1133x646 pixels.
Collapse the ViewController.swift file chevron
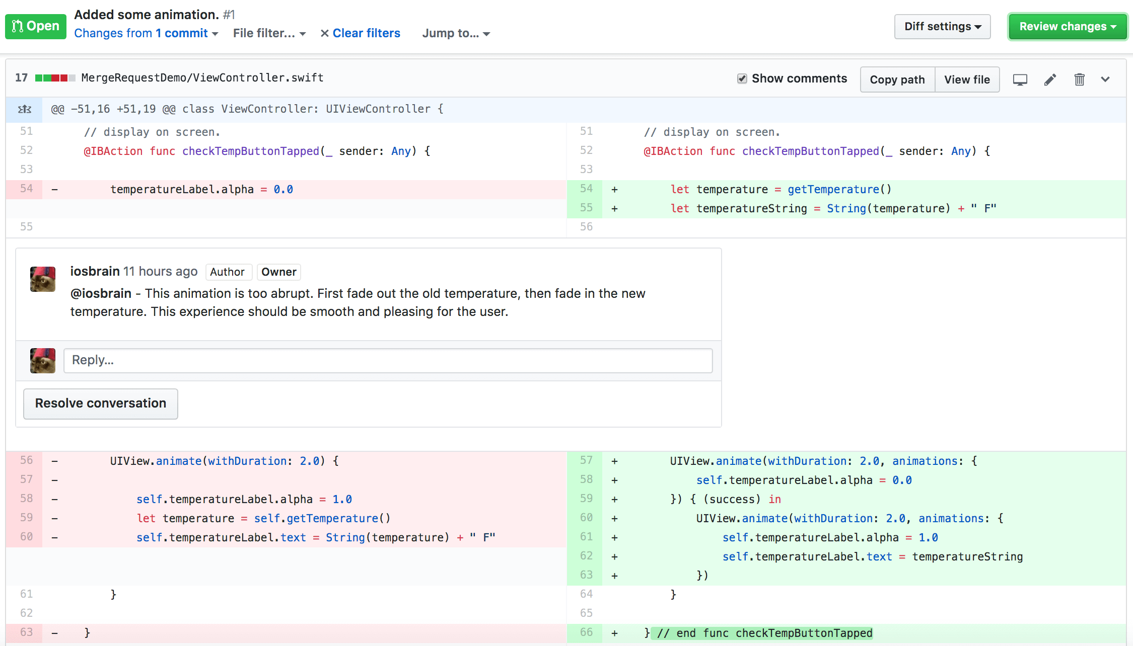(x=1105, y=79)
